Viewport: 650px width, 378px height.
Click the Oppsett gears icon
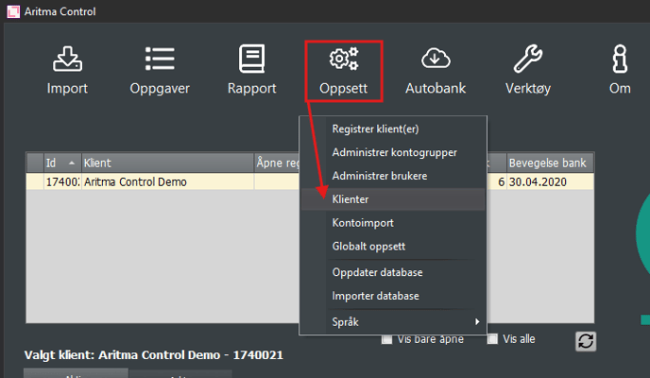tap(343, 60)
